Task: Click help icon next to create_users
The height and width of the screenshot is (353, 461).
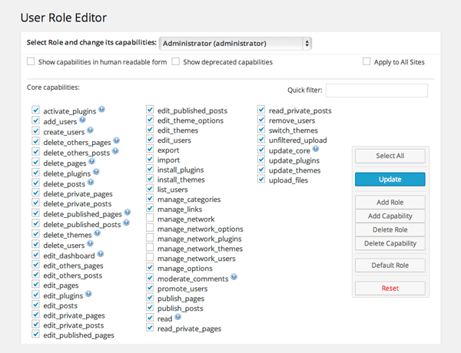Action: (x=91, y=131)
